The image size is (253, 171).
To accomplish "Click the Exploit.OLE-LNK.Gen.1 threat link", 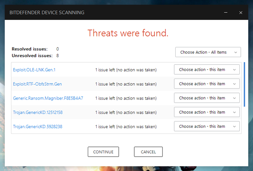I will (x=34, y=70).
